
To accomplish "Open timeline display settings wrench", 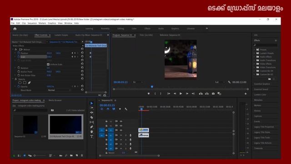I will pos(126,109).
